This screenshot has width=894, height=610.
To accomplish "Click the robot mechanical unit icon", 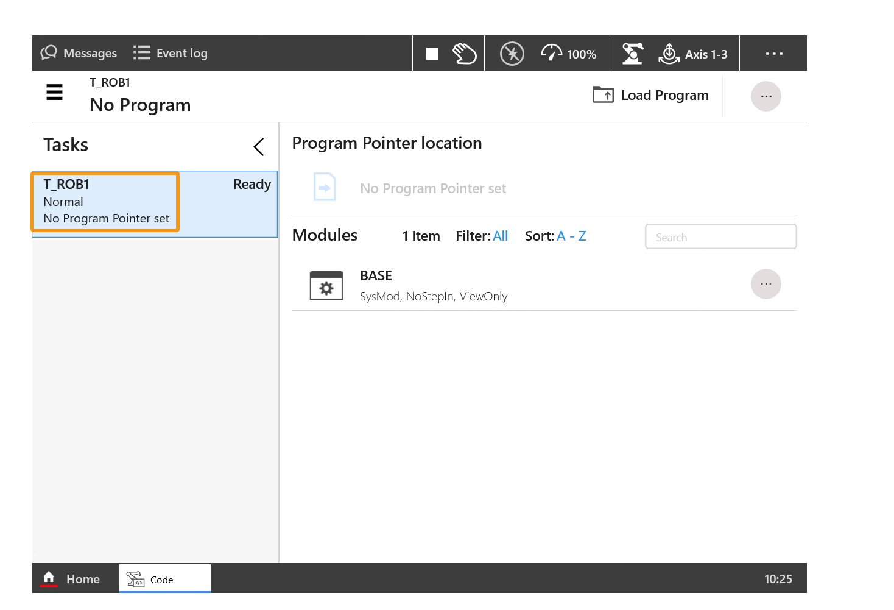I will tap(633, 54).
